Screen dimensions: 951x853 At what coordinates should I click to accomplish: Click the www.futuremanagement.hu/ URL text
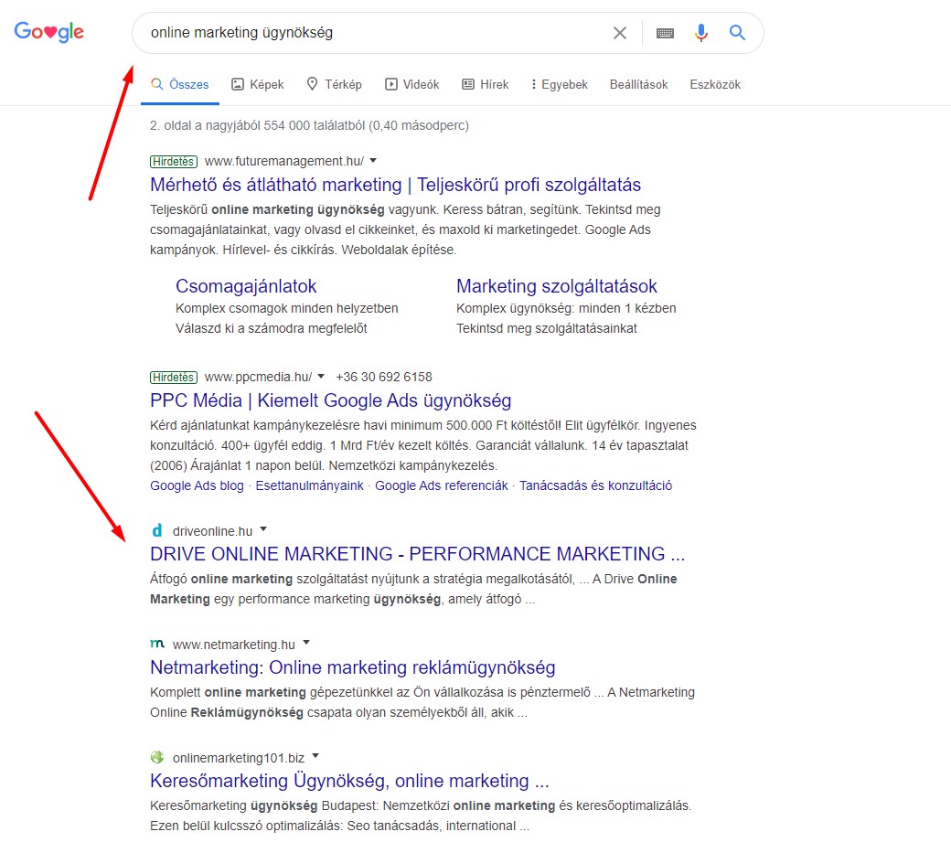point(284,161)
